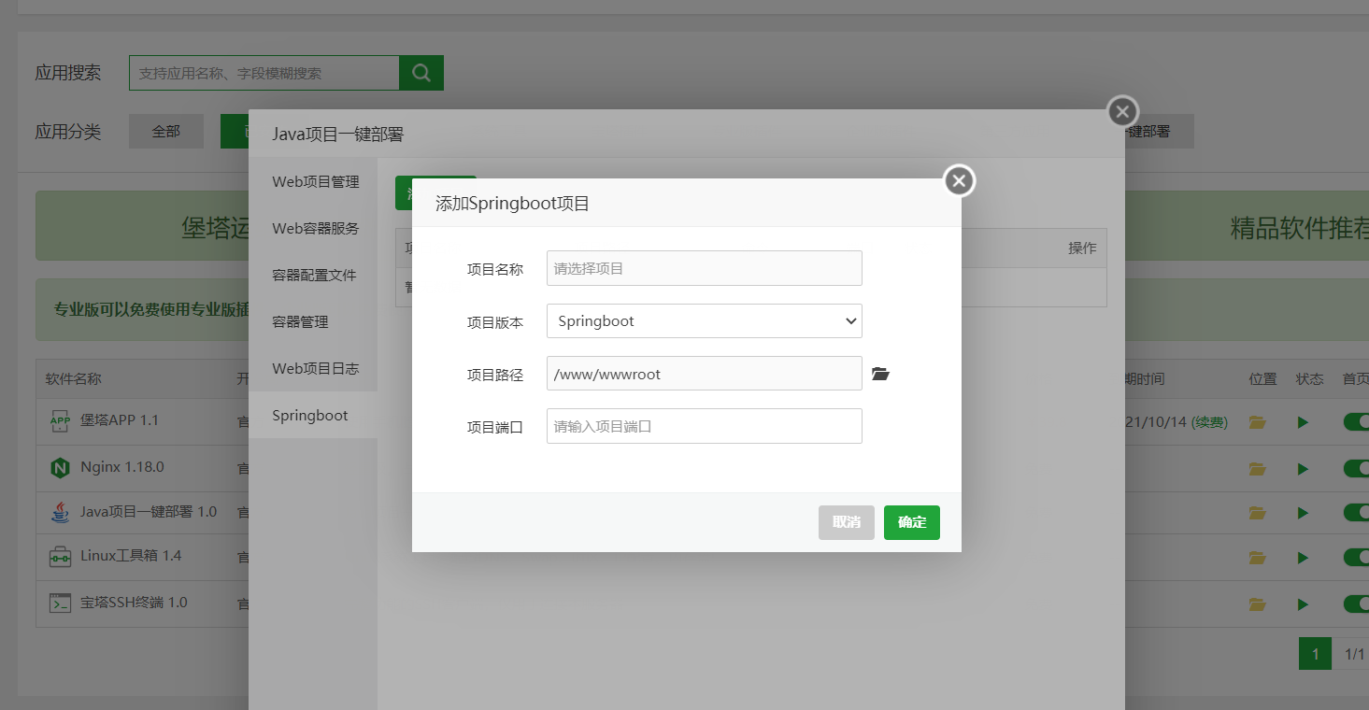Click the 宝塔SSH终端 1.0 terminal icon

pyautogui.click(x=60, y=603)
